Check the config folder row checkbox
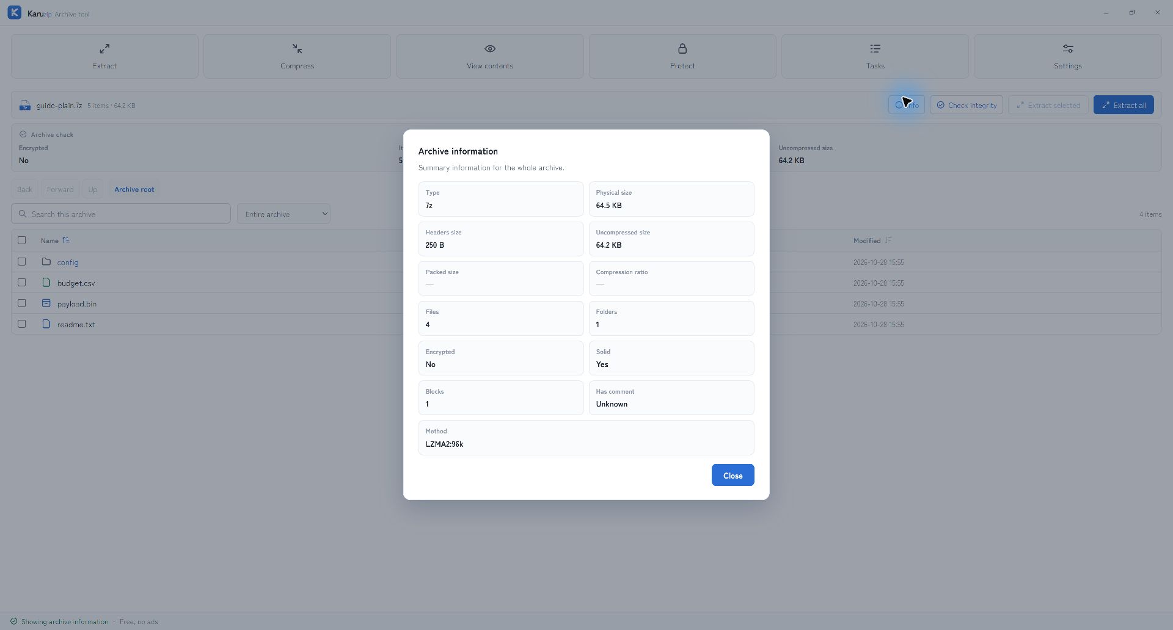 pyautogui.click(x=22, y=262)
